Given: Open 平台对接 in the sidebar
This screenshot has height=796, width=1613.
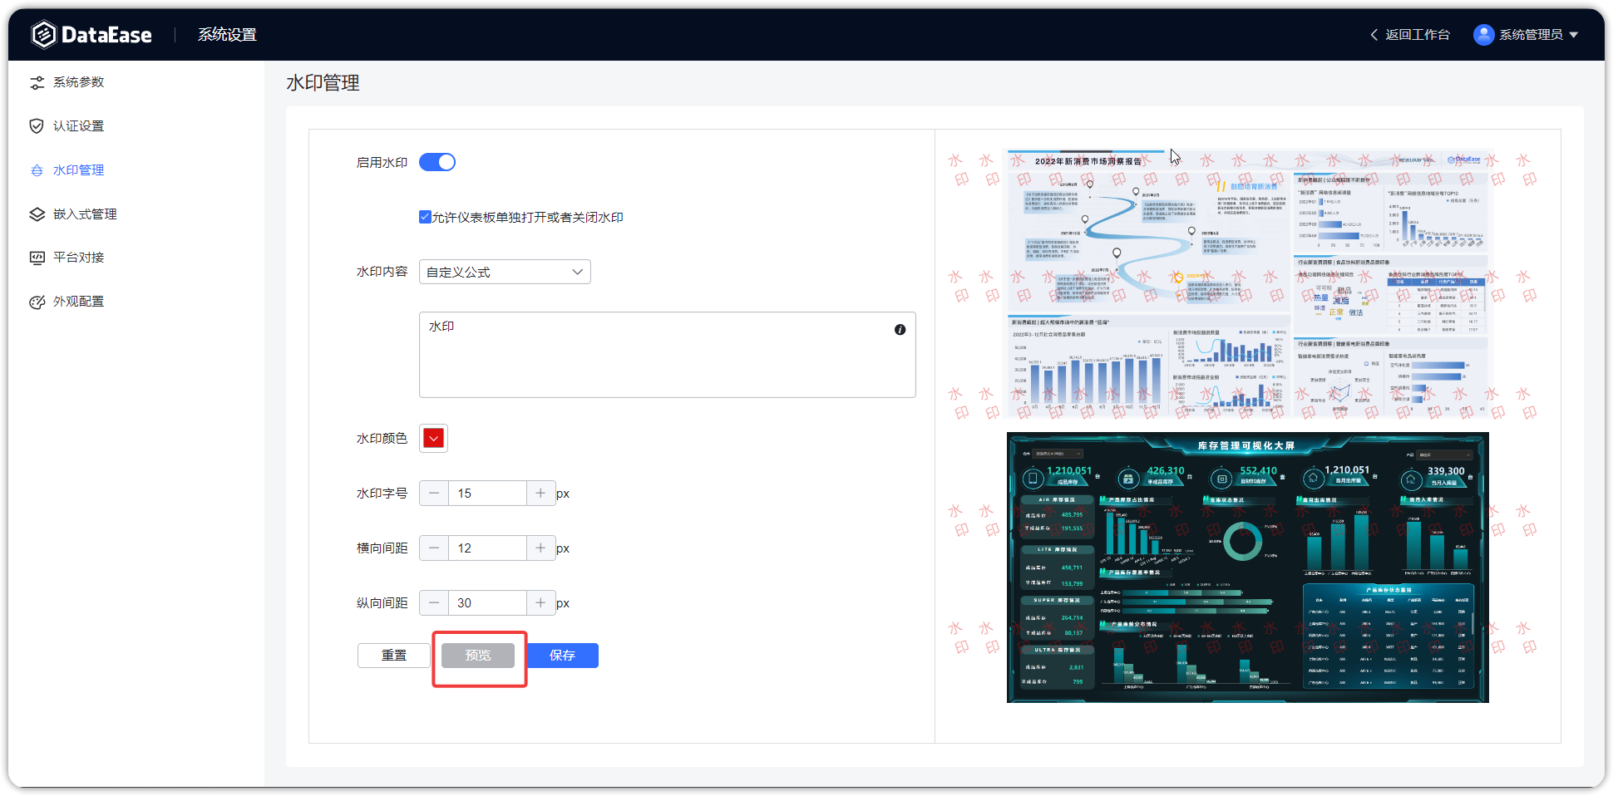Looking at the screenshot, I should point(78,258).
